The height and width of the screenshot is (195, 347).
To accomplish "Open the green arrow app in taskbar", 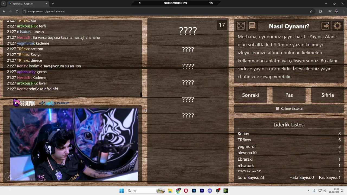I will [226, 191].
